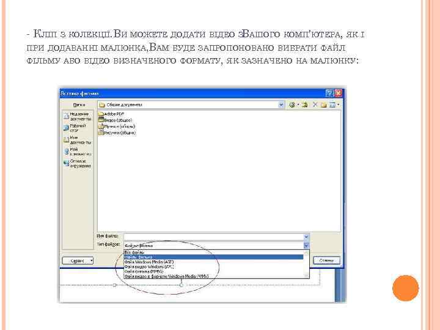Click the arrow beside Views icon
This screenshot has height=330, width=440.
[x=339, y=105]
